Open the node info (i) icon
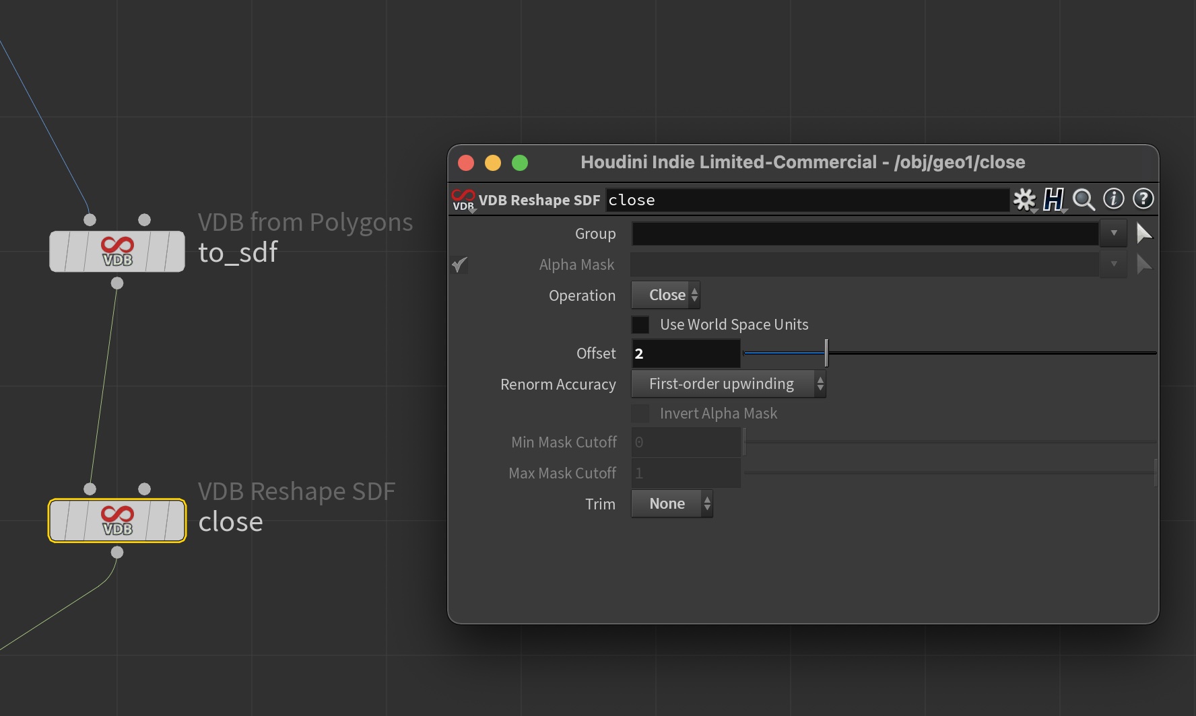1196x716 pixels. pos(1113,199)
